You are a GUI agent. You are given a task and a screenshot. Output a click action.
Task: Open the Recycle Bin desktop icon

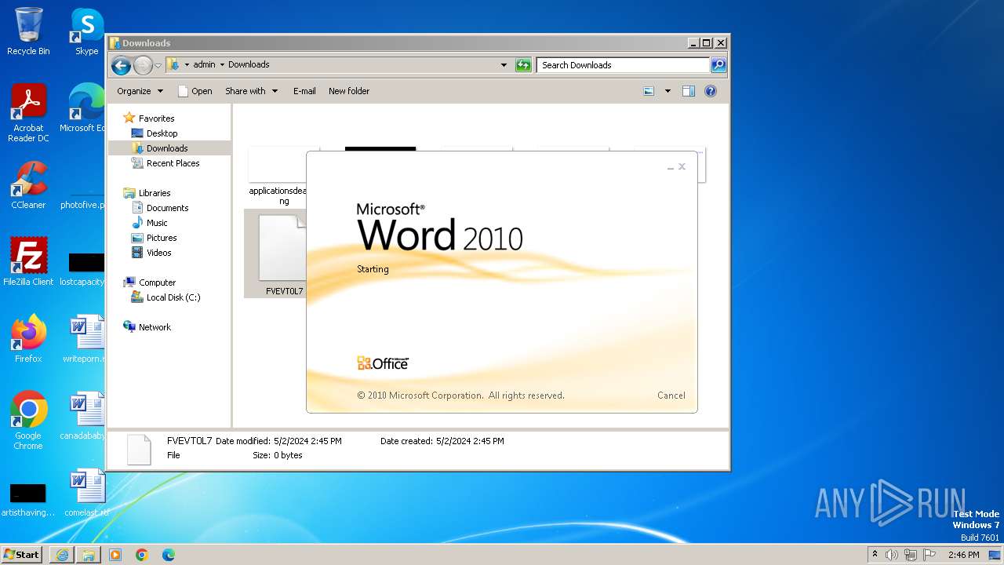click(28, 31)
